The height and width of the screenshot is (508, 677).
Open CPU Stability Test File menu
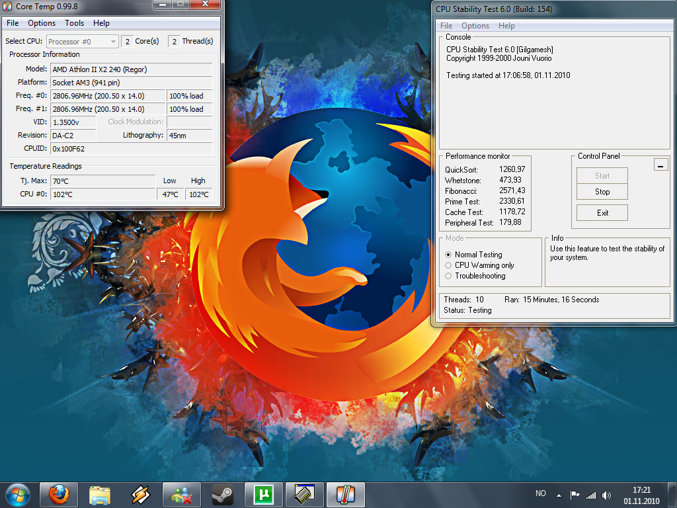coord(446,26)
